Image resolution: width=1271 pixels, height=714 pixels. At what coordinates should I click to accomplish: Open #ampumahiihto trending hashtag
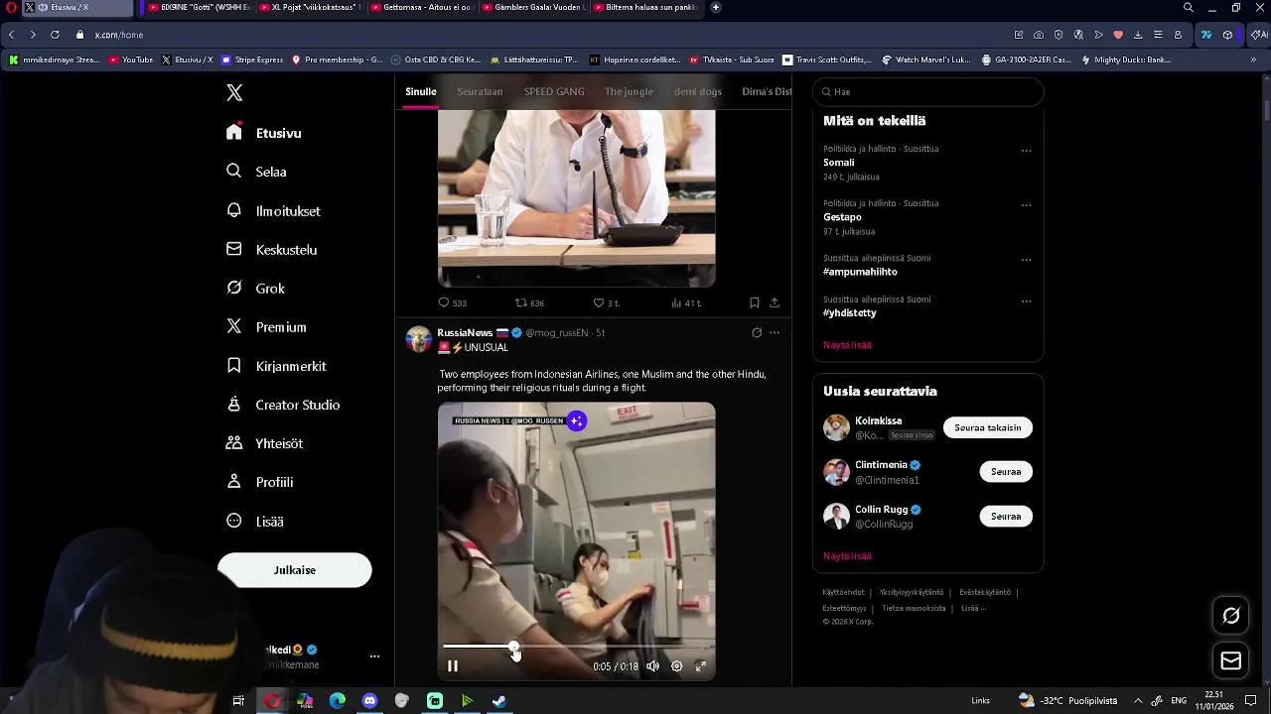860,272
